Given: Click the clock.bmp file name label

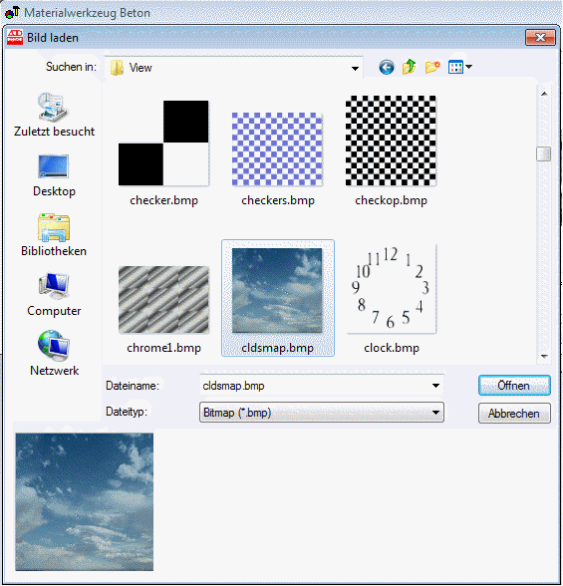Looking at the screenshot, I should 392,349.
